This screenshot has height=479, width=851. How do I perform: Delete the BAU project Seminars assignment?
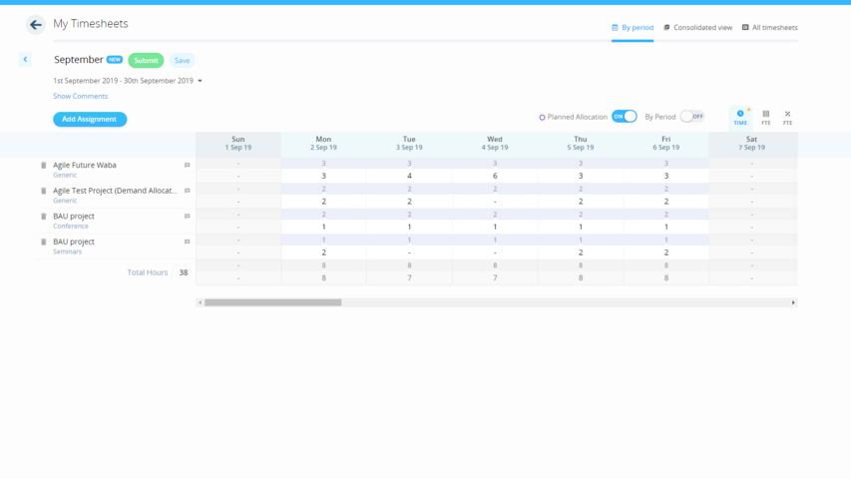43,241
